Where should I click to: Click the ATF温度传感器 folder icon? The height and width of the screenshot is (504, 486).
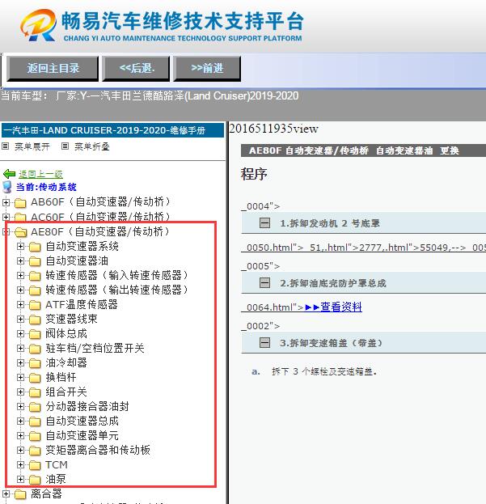click(35, 305)
